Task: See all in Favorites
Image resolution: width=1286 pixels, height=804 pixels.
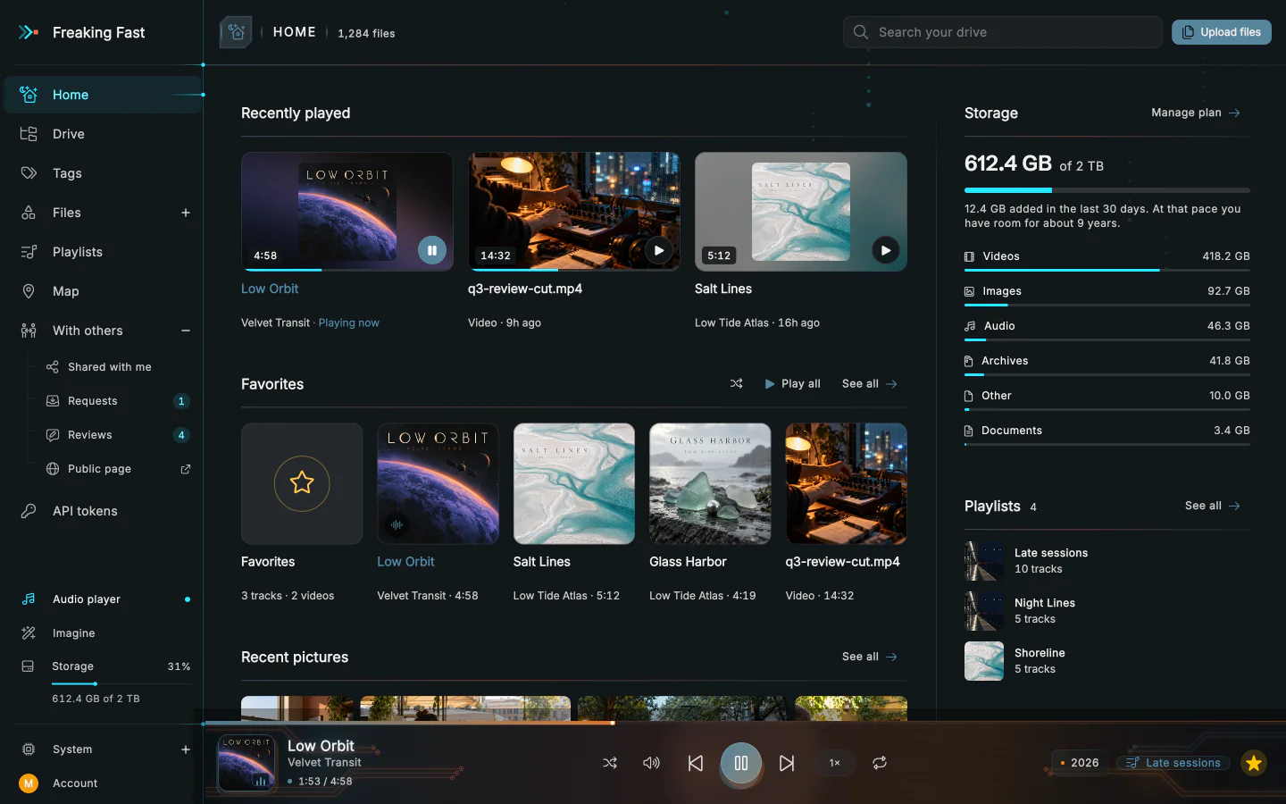Action: [x=870, y=384]
